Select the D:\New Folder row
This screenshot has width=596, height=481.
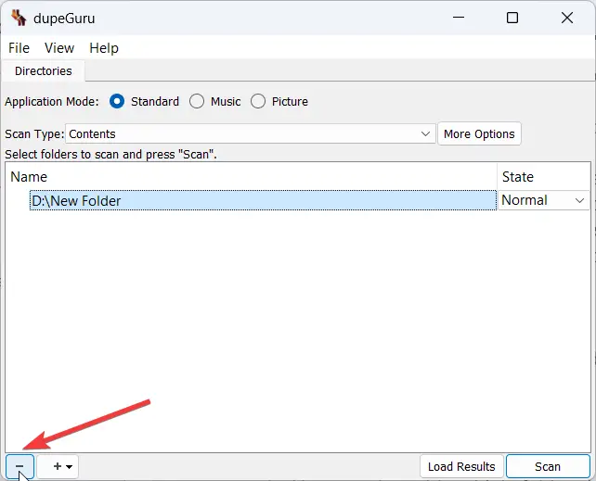263,200
